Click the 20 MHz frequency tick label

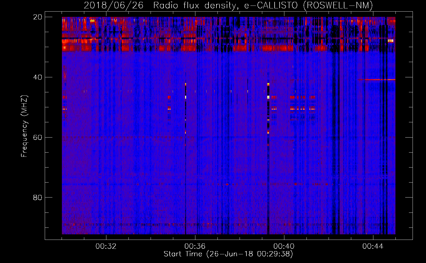[x=37, y=17]
